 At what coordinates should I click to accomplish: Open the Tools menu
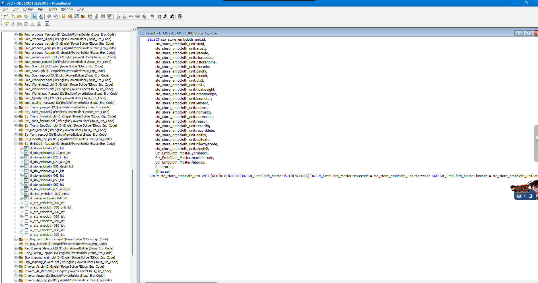click(x=53, y=9)
